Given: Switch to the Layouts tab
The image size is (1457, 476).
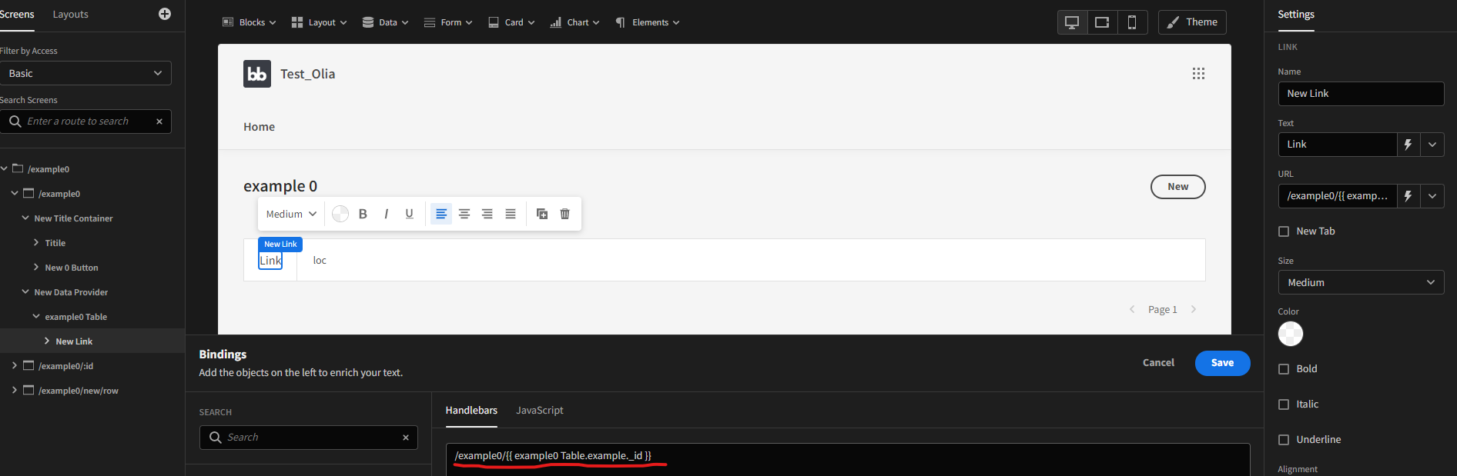Looking at the screenshot, I should 70,15.
